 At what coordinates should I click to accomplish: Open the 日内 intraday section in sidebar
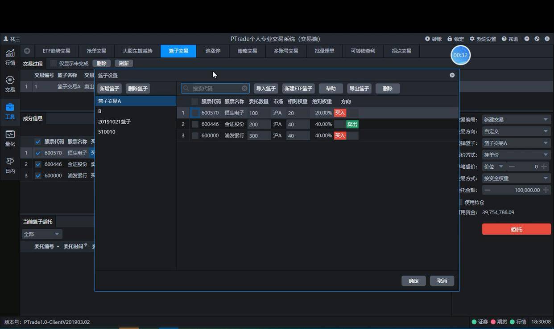(x=10, y=165)
